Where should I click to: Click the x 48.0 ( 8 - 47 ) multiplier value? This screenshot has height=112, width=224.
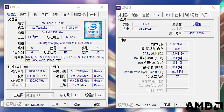click(37, 76)
